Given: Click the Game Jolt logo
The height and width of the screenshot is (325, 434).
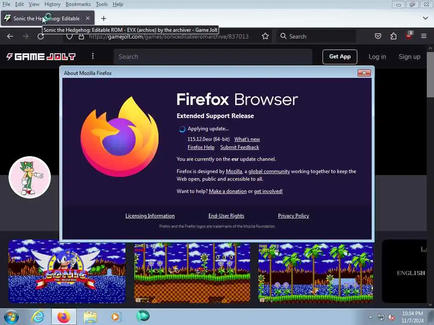Looking at the screenshot, I should (x=41, y=57).
